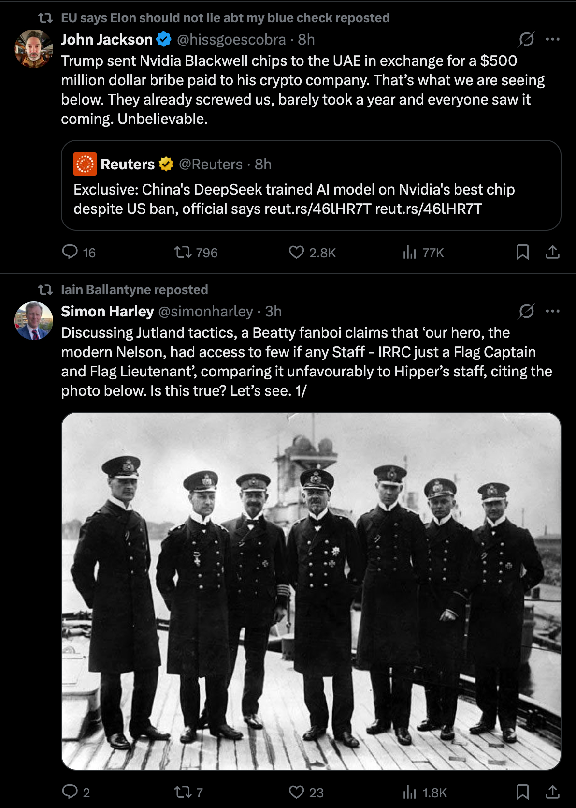576x808 pixels.
Task: Open the @hissgoescobra profile handle
Action: coord(231,39)
